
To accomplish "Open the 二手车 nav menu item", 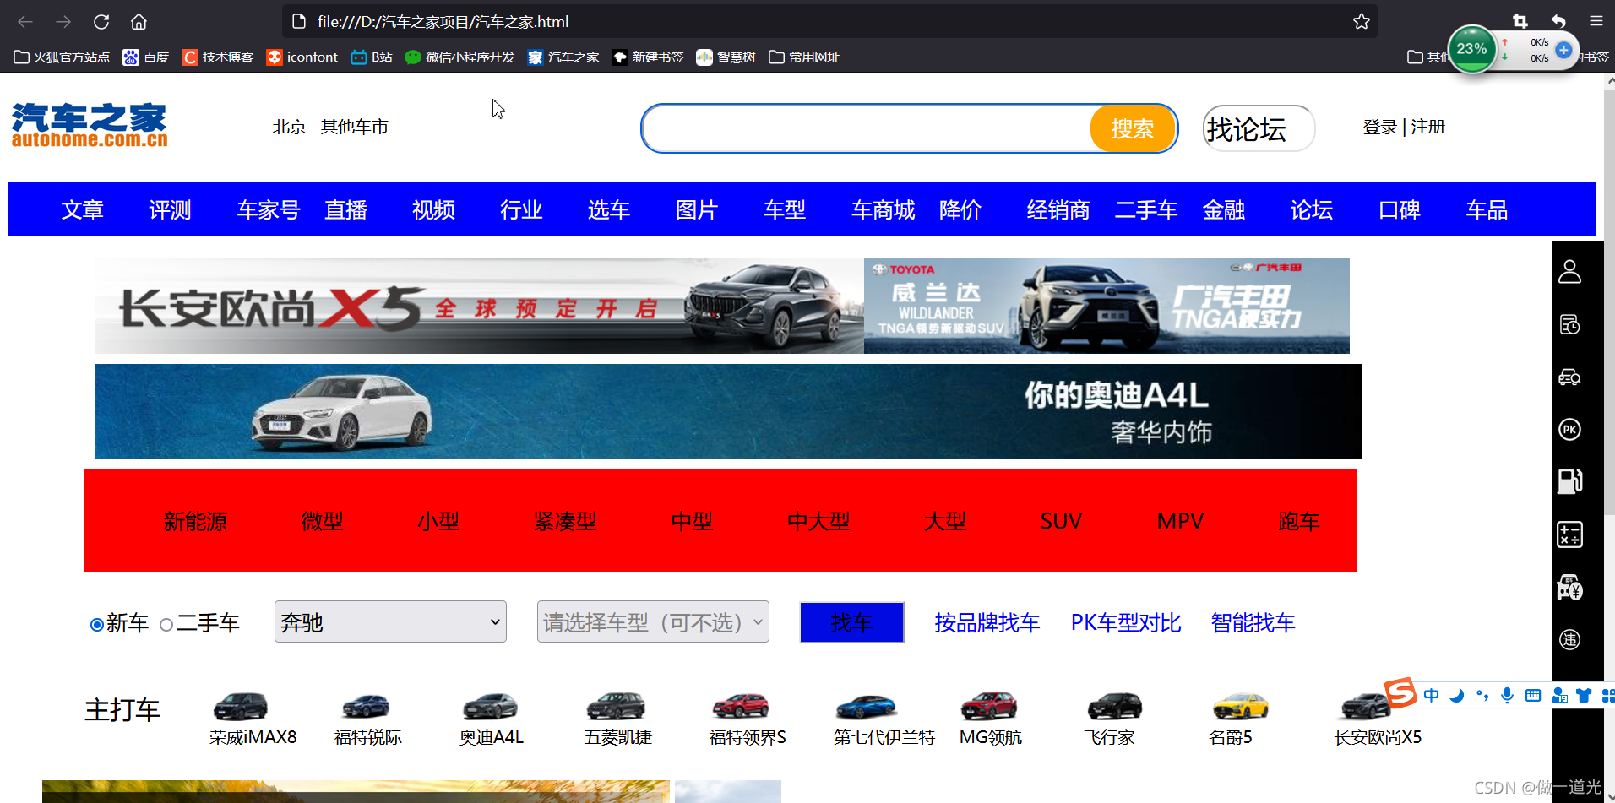I will (x=1146, y=209).
